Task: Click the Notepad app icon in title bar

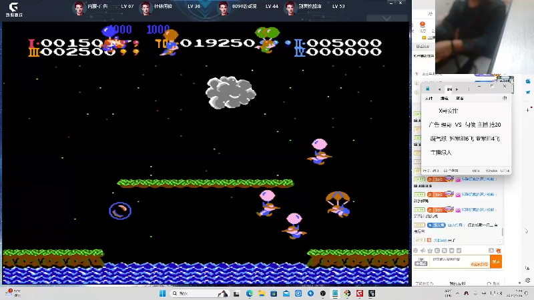Action: (427, 89)
